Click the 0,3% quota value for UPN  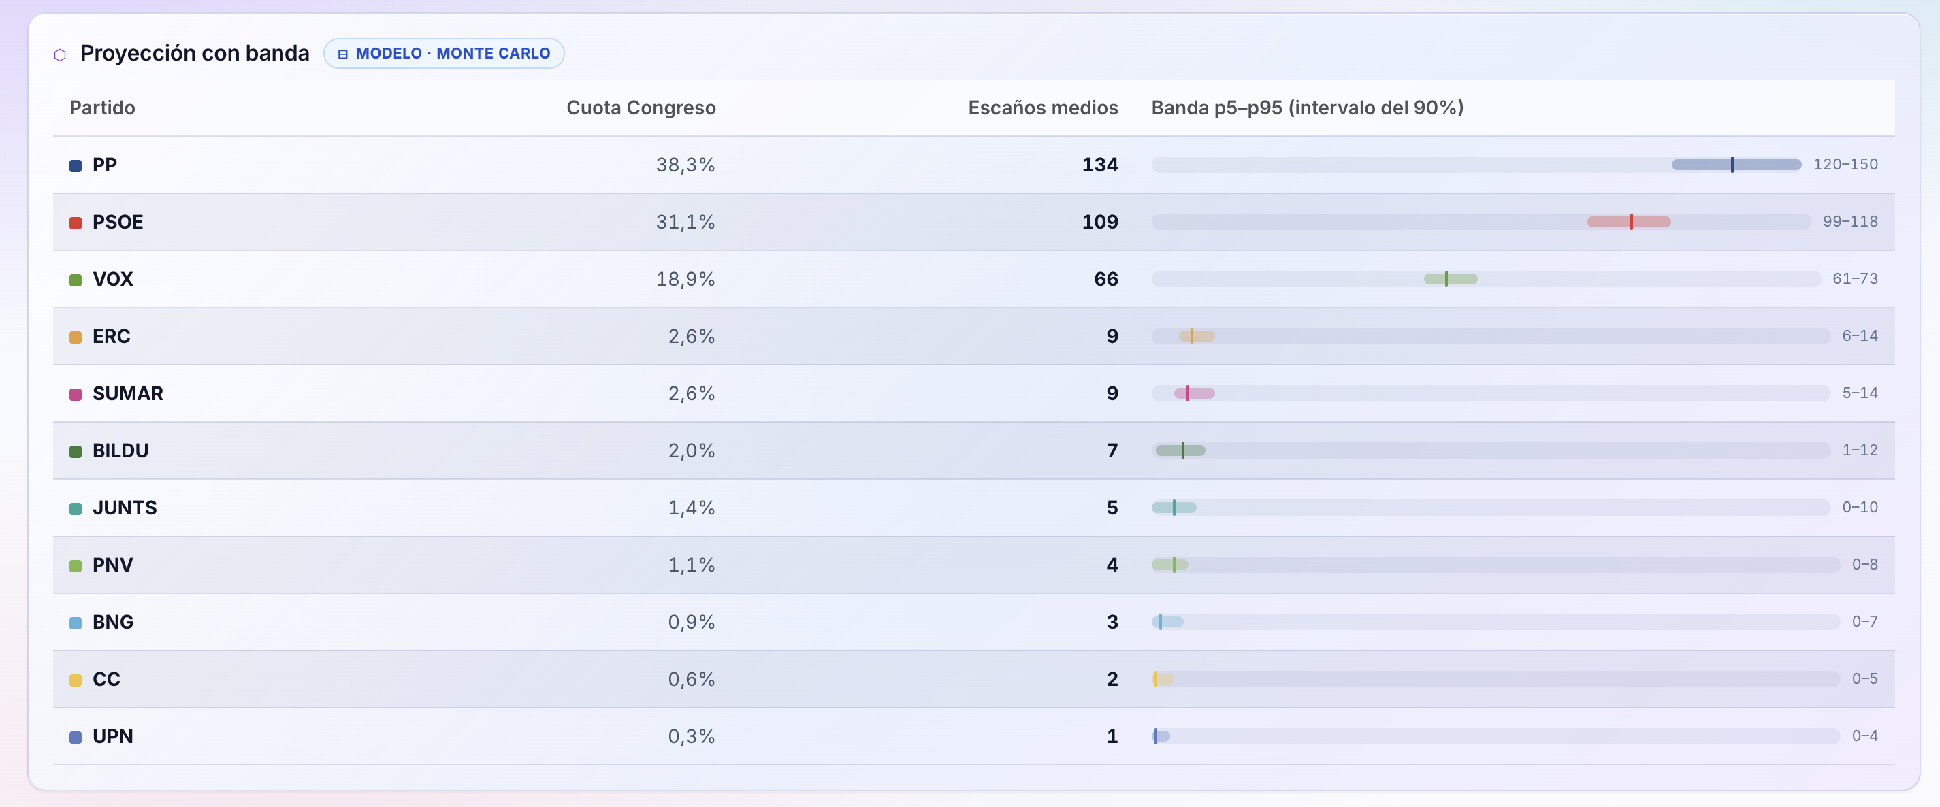pos(692,737)
